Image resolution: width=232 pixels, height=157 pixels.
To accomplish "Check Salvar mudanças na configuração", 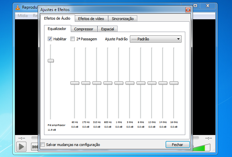I will [43, 145].
